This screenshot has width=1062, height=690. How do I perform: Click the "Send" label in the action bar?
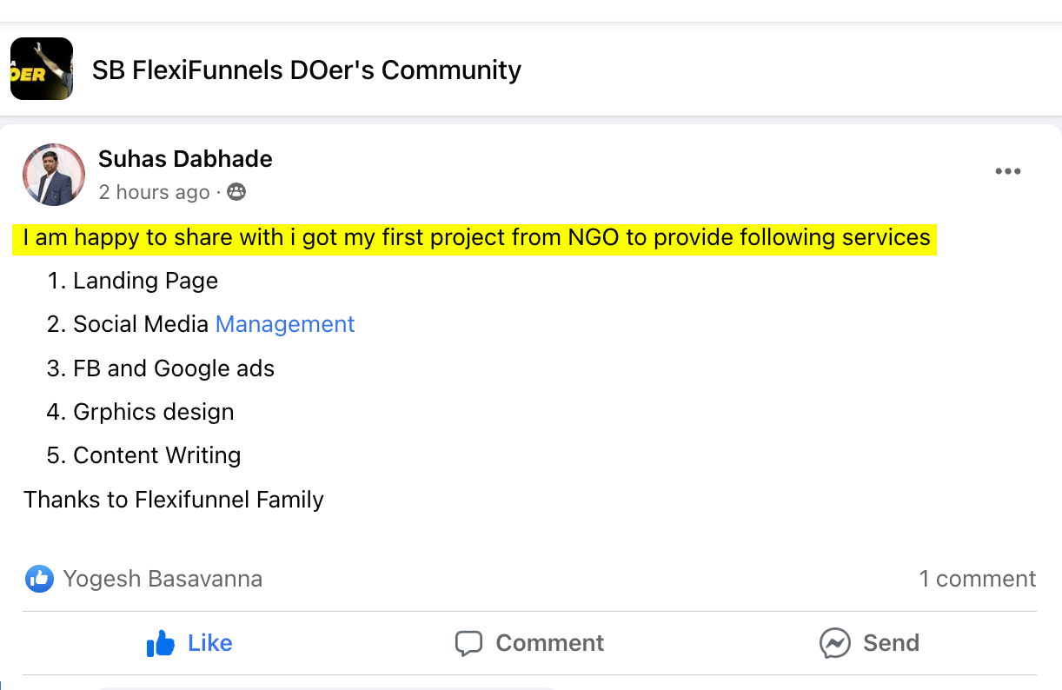pos(891,643)
